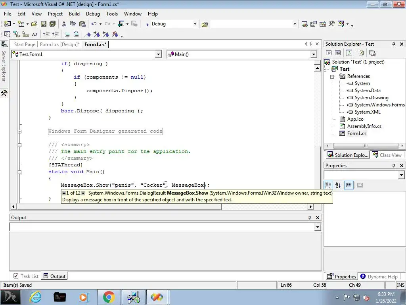The image size is (406, 305).
Task: Open the Debug configuration dropdown
Action: click(195, 24)
